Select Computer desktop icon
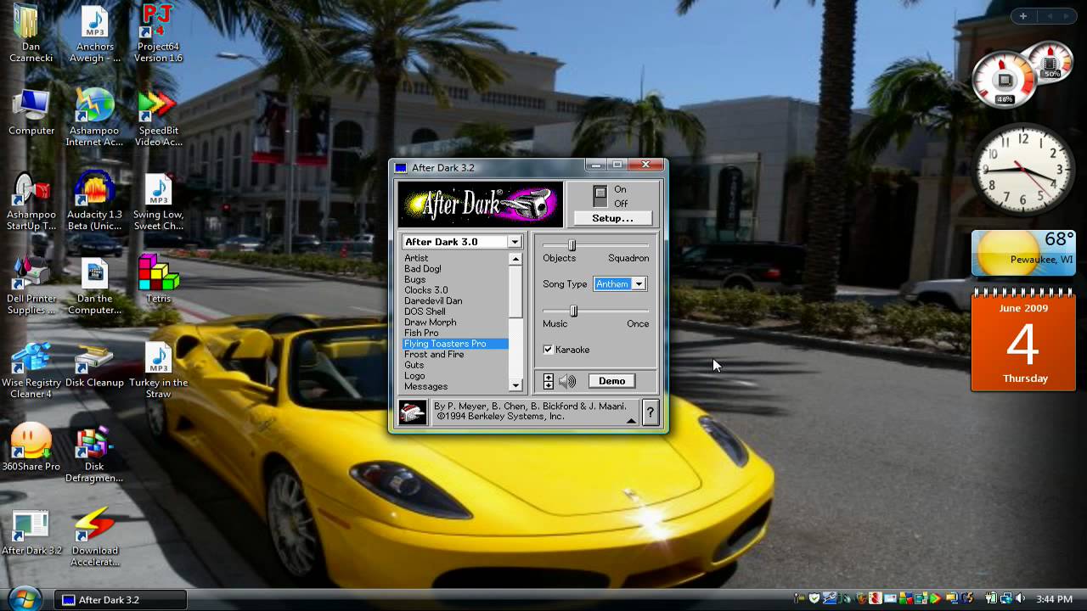This screenshot has height=611, width=1087. pos(31,112)
